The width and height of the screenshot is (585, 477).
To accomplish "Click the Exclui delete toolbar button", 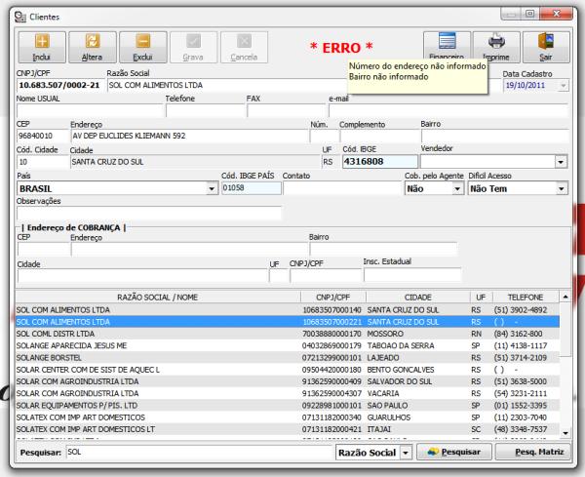I will 143,48.
